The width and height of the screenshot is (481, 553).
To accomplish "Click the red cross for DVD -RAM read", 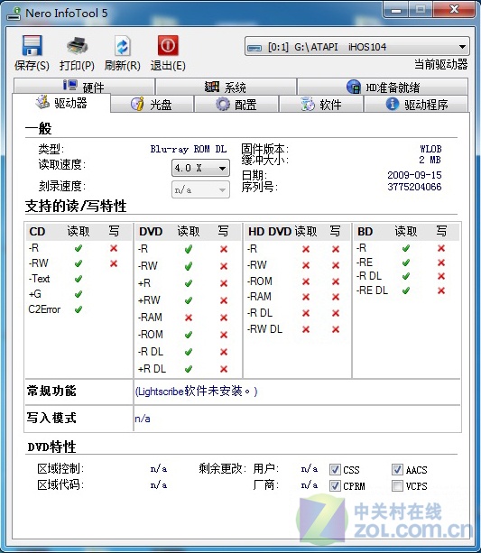I will tap(189, 318).
